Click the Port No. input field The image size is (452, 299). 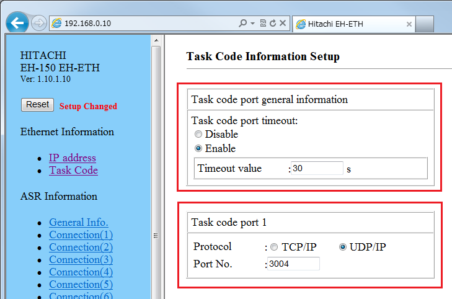tap(293, 264)
